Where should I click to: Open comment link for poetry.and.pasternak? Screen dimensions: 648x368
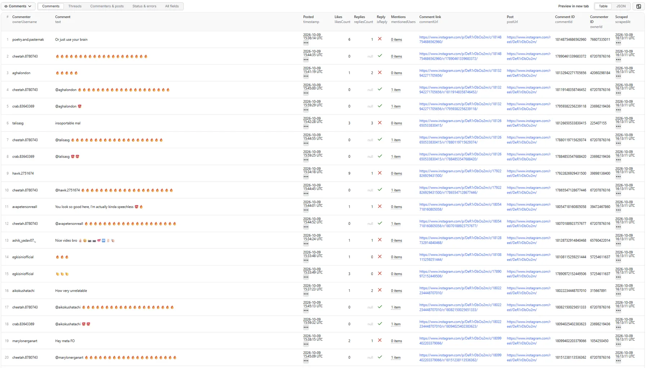460,40
